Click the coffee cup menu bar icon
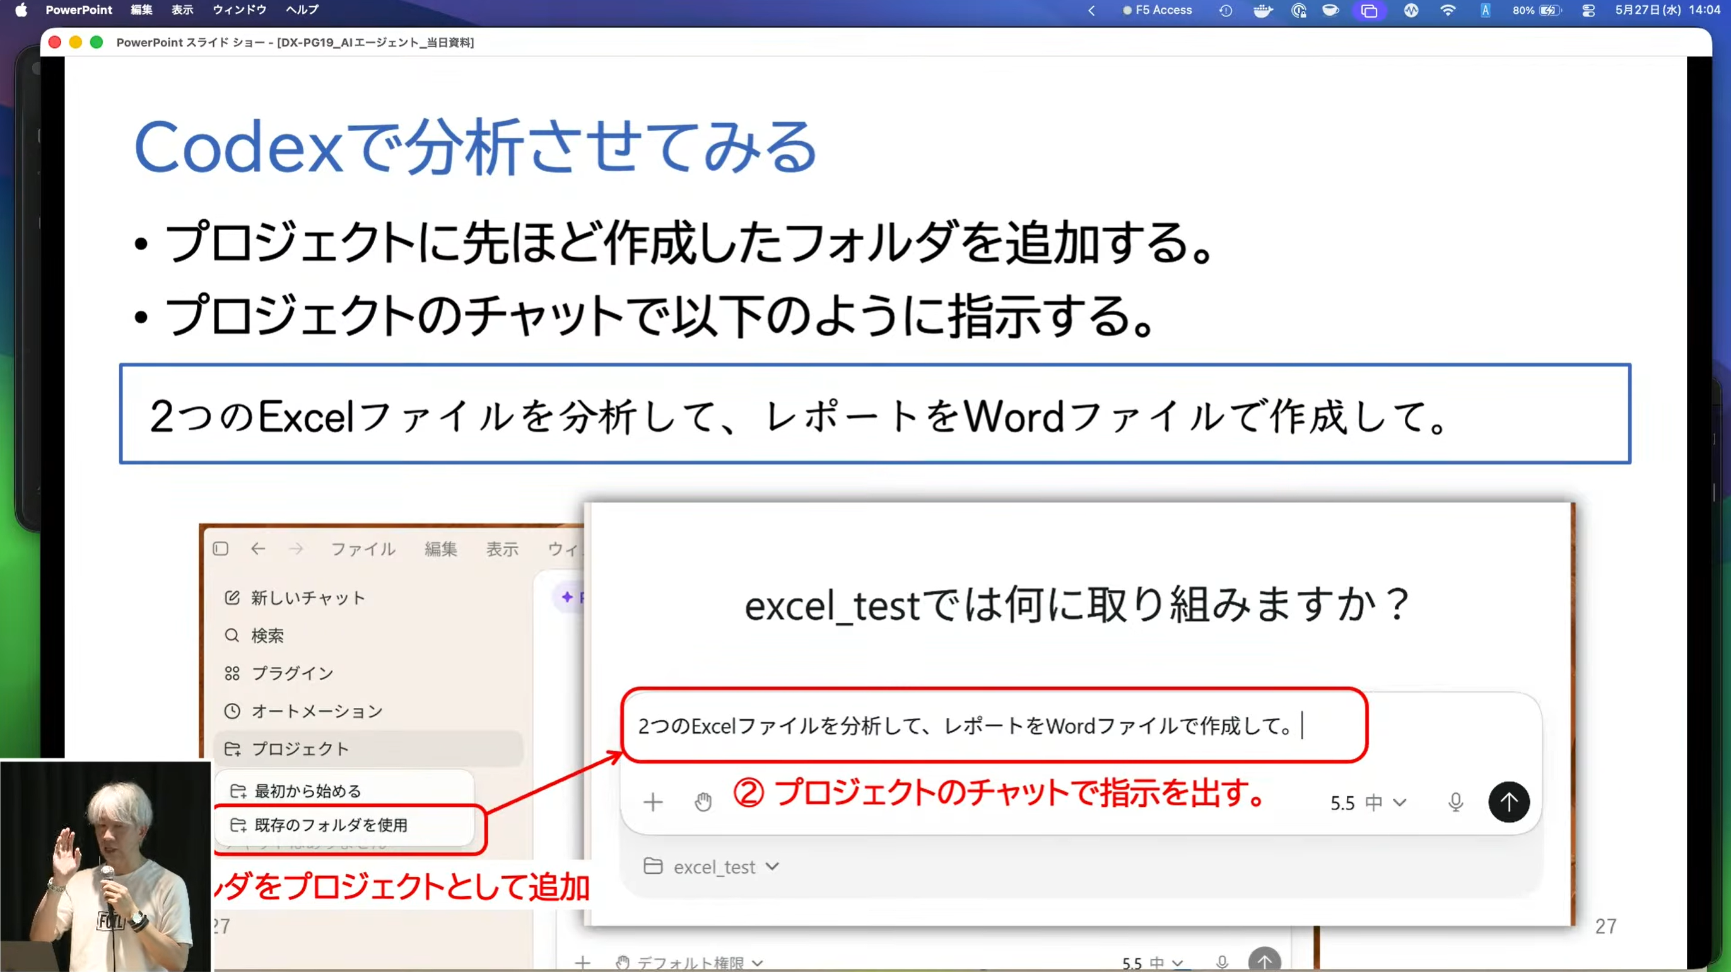Viewport: 1731px width, 972px height. pyautogui.click(x=1330, y=10)
